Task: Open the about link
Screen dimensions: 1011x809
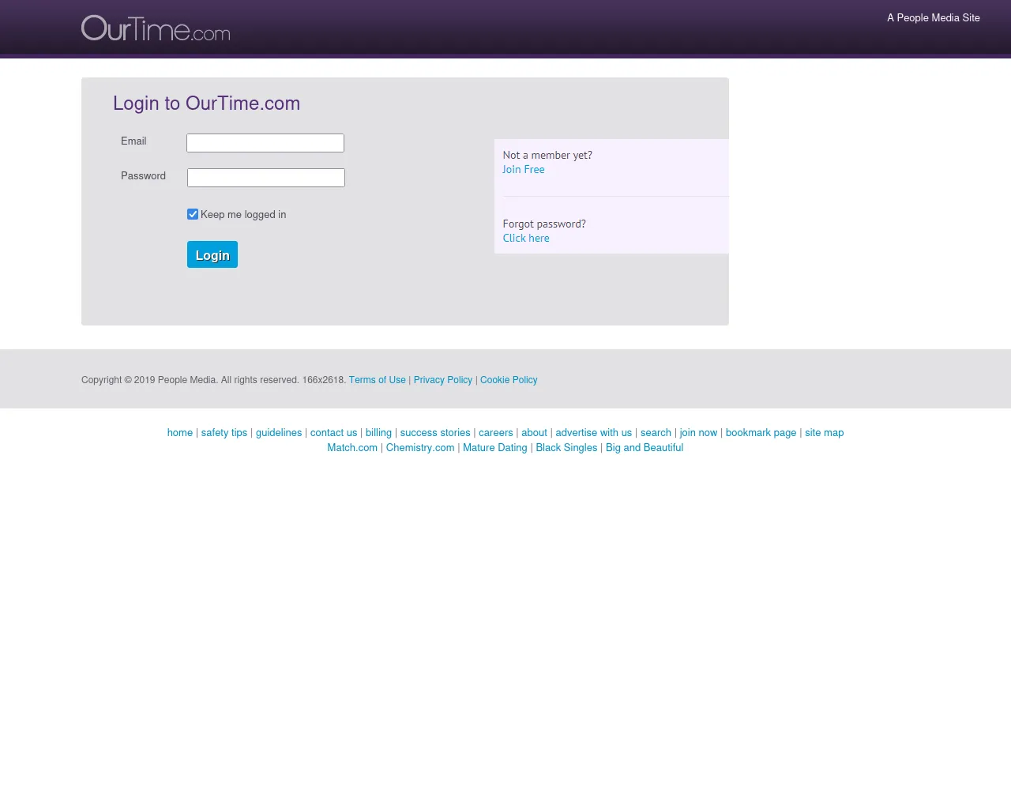Action: coord(534,433)
